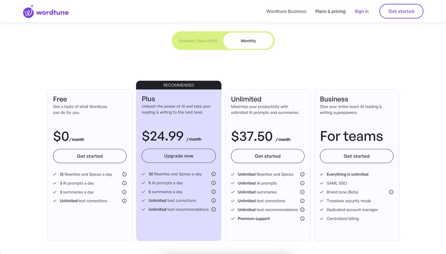Click the 'For teams' heading

[351, 136]
